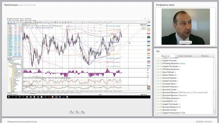Click the Navigator toolbar icon

[18, 22]
